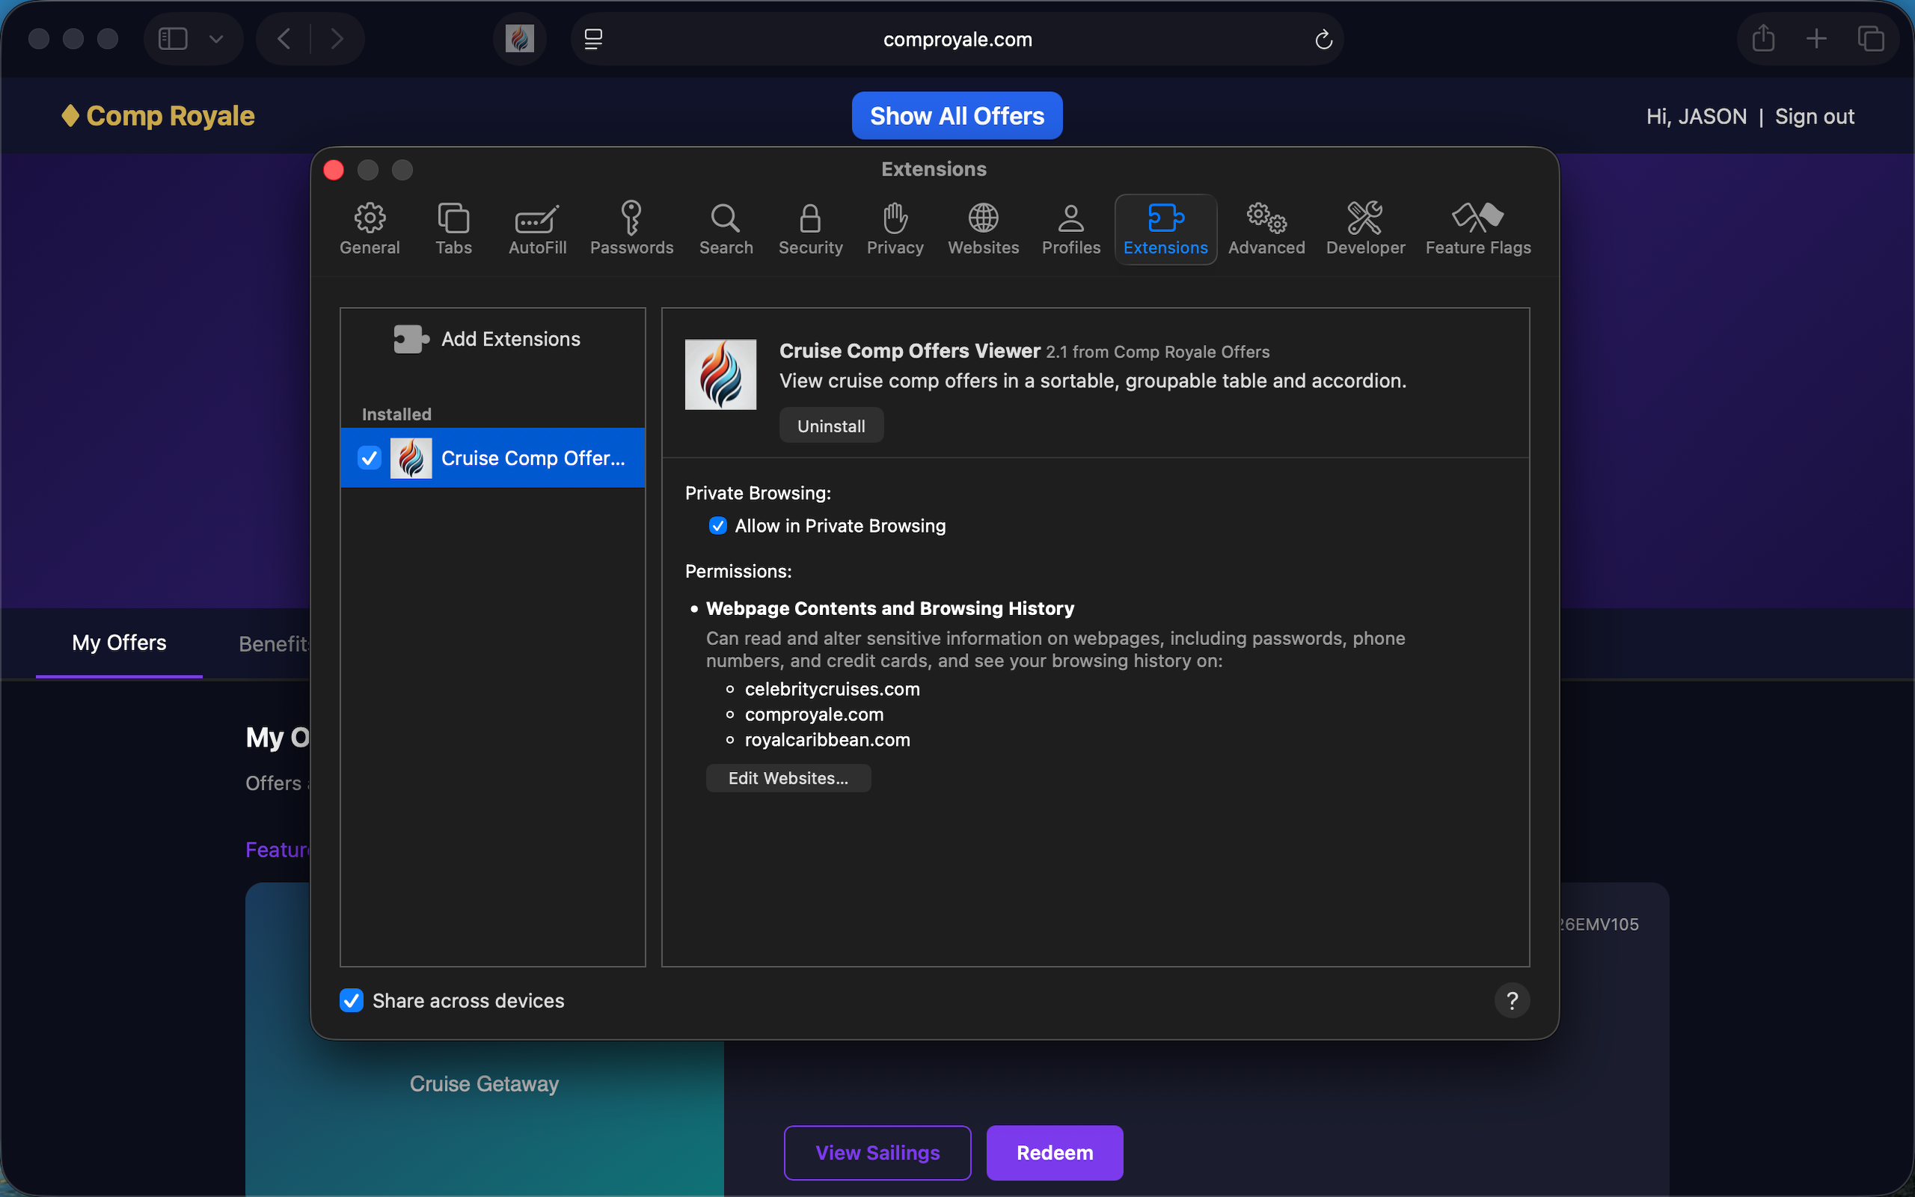Open the Benefits tab
The width and height of the screenshot is (1915, 1197).
272,643
